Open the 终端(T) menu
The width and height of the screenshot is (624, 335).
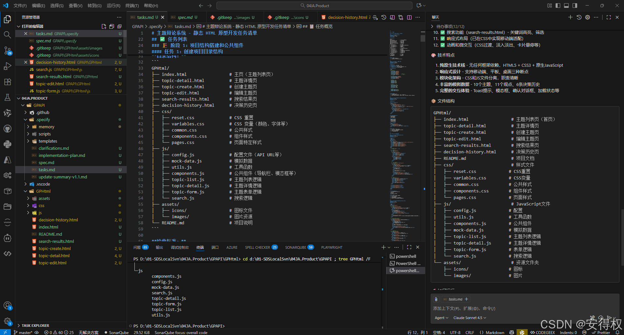[x=132, y=6]
